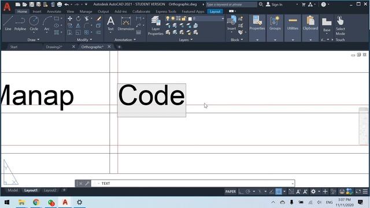This screenshot has height=208, width=370.
Task: Click Sign In
Action: (x=274, y=4)
